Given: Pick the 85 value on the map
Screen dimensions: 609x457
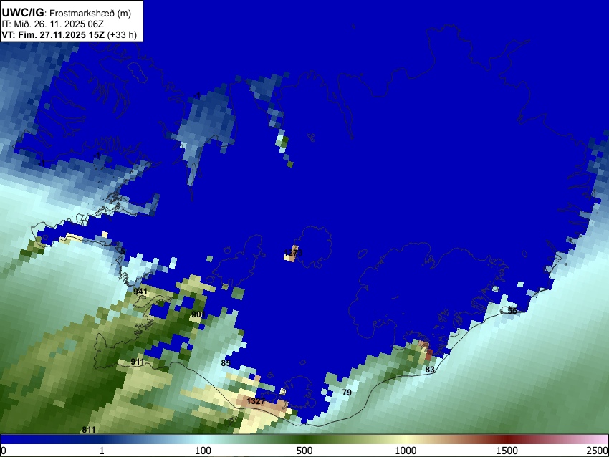Looking at the screenshot, I should 226,363.
